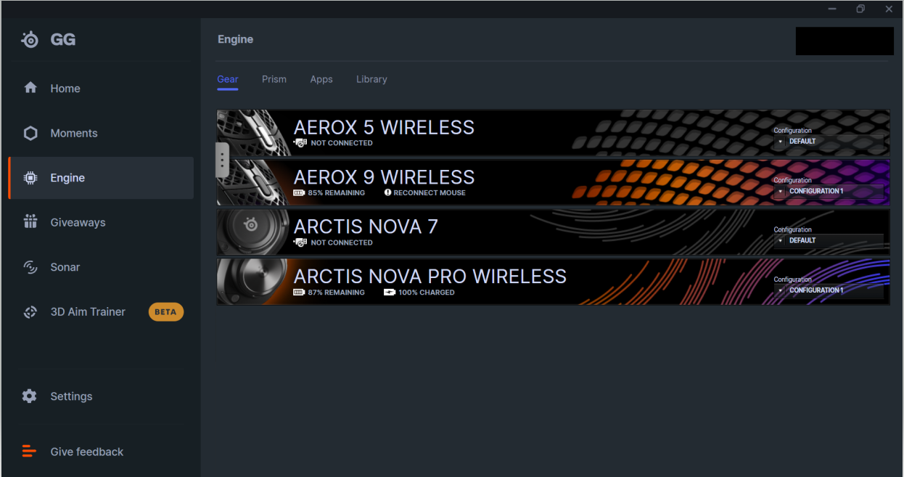Image resolution: width=904 pixels, height=477 pixels.
Task: Click the SteelSeries GG logo icon
Action: click(30, 40)
